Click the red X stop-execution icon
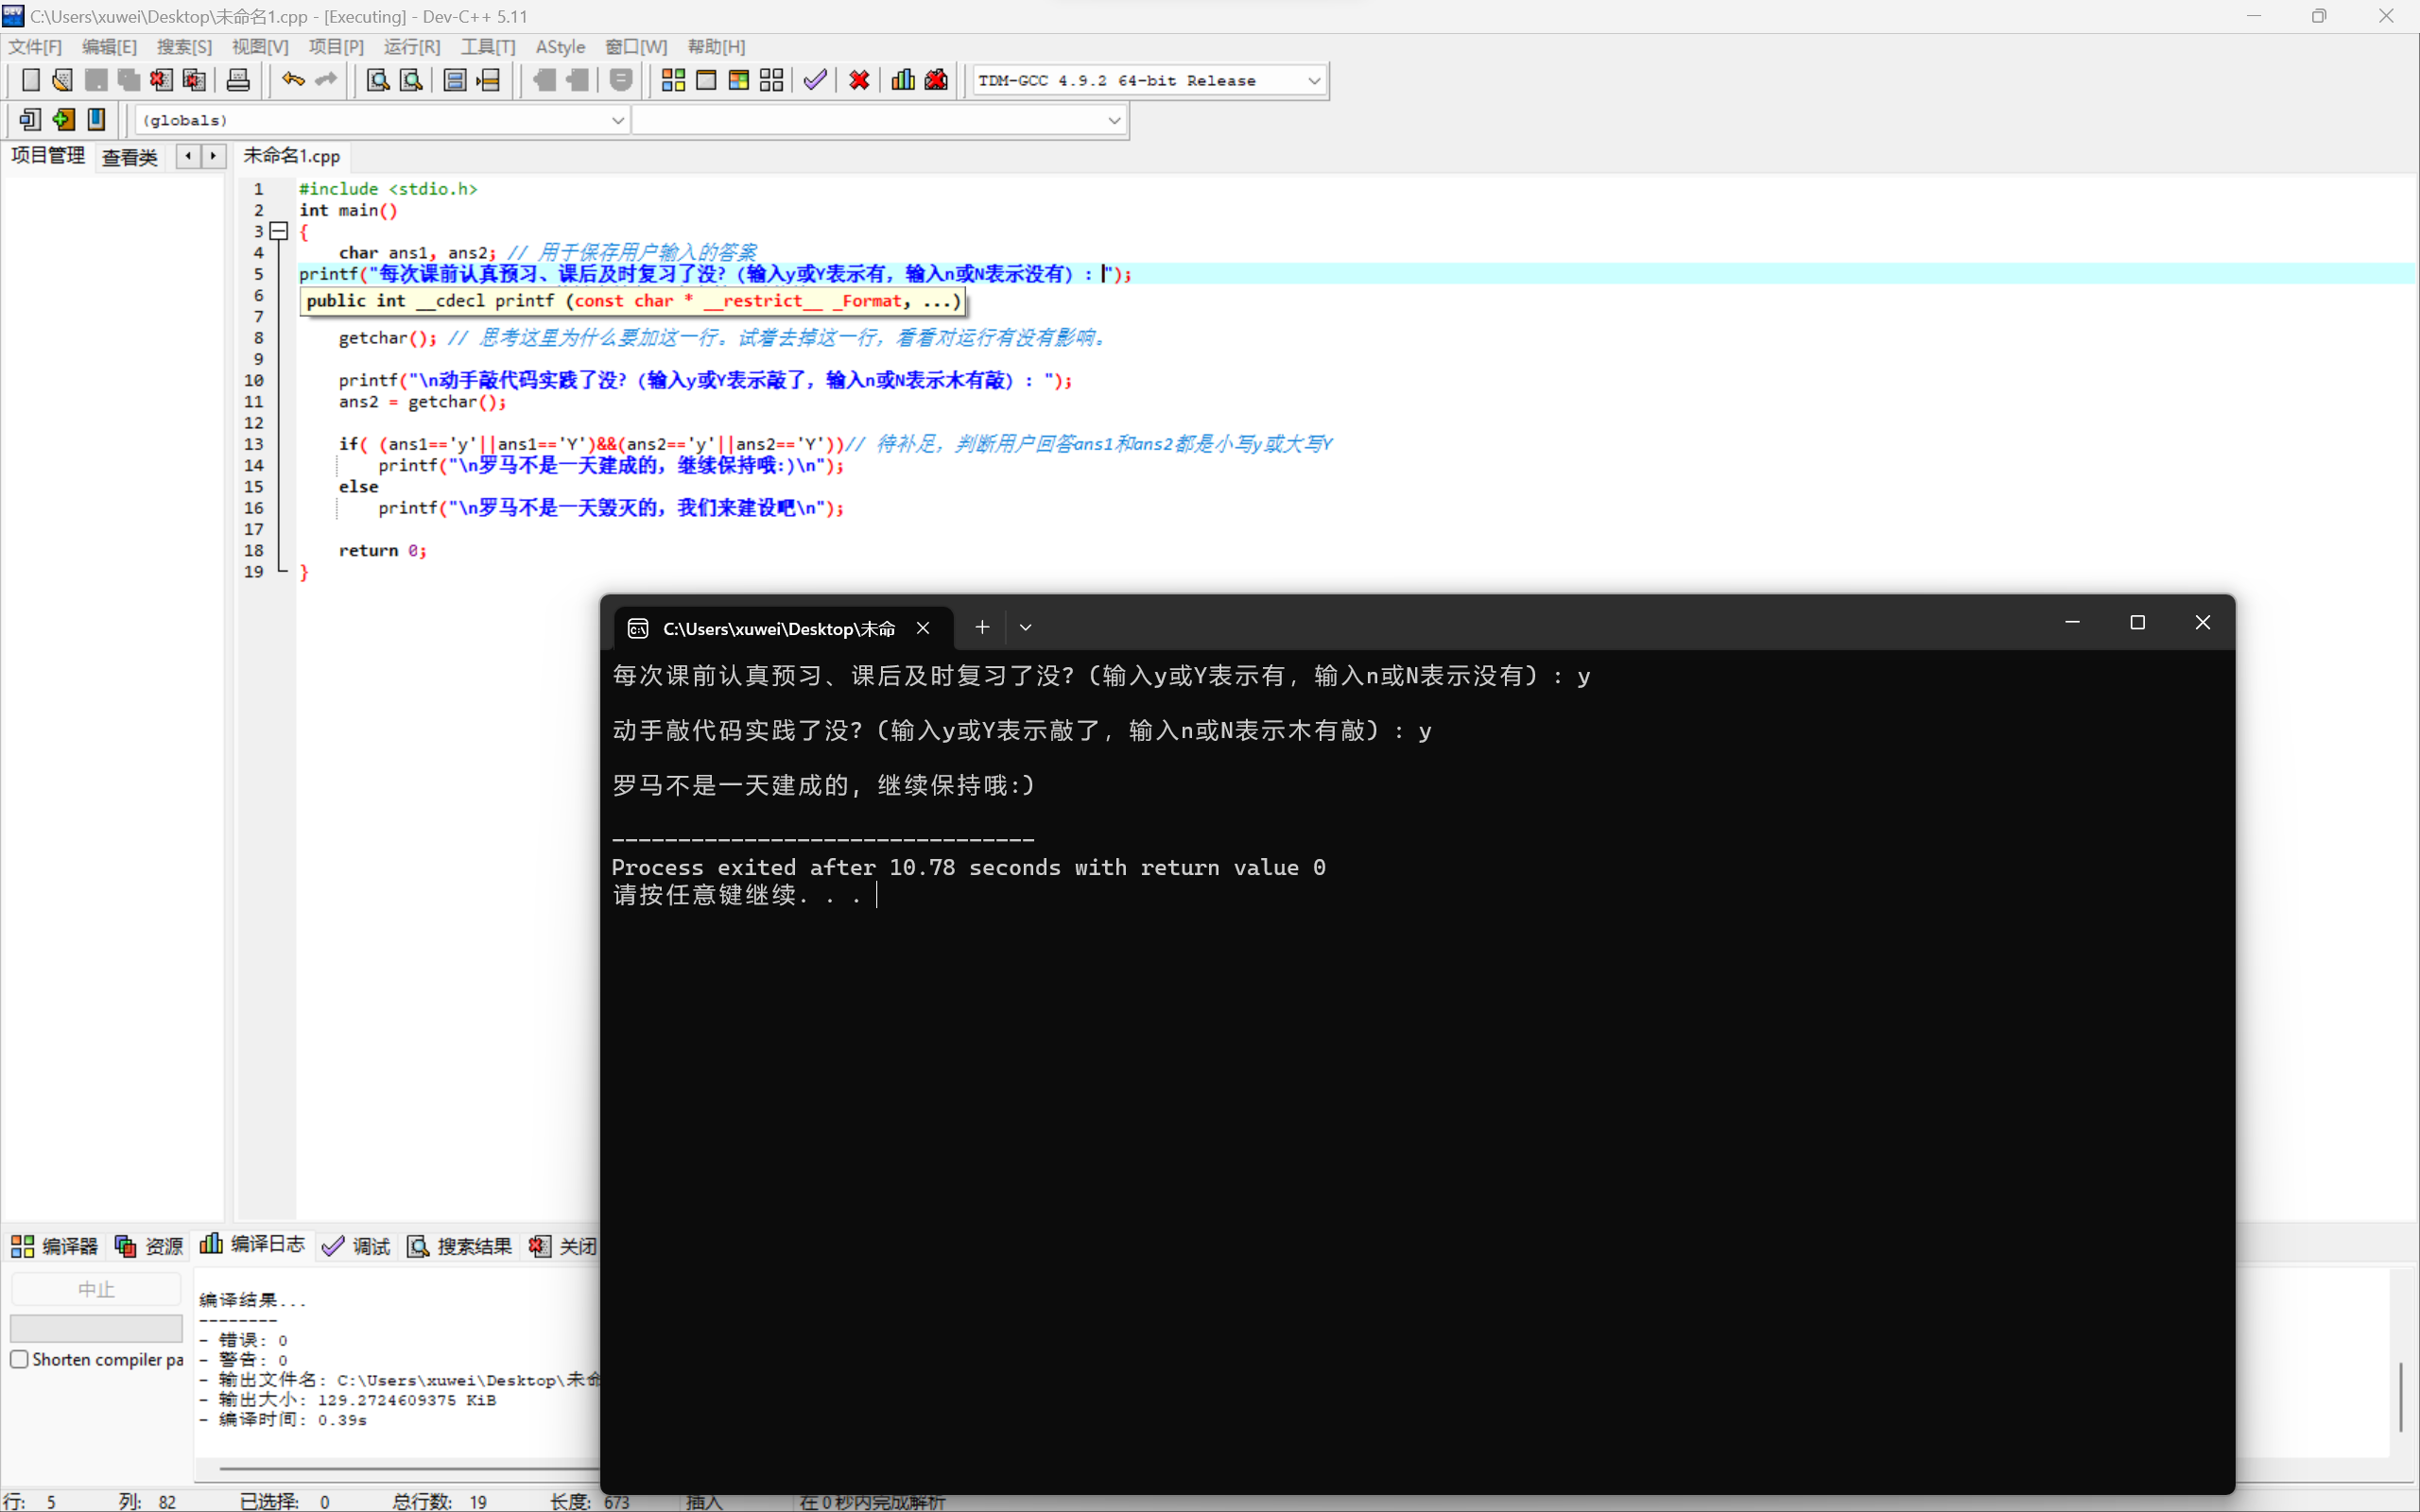Viewport: 2420px width, 1512px height. pos(858,80)
